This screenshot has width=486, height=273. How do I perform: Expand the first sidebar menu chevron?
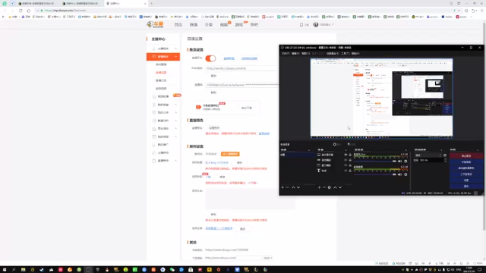pos(175,49)
